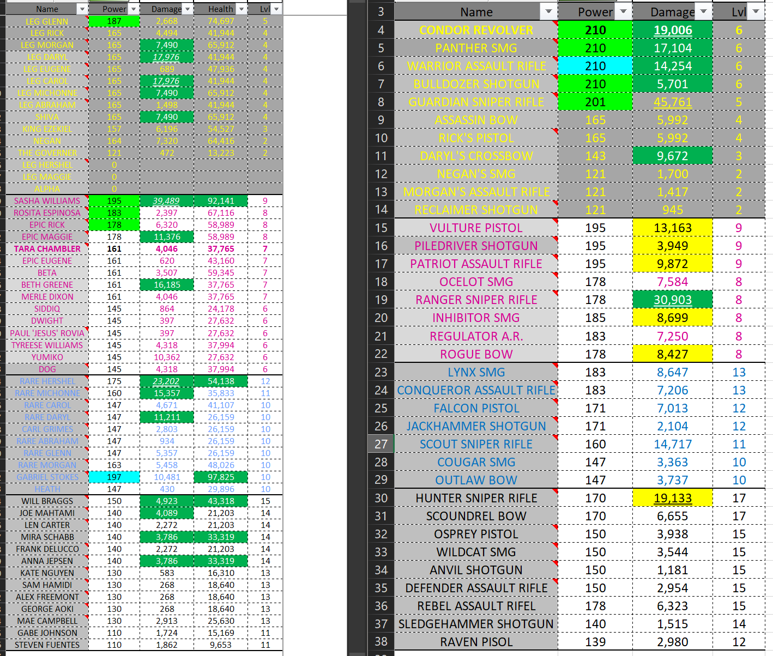Select the BULLDOZER SHOTGUN cell
Image resolution: width=773 pixels, height=656 pixels.
coord(476,84)
